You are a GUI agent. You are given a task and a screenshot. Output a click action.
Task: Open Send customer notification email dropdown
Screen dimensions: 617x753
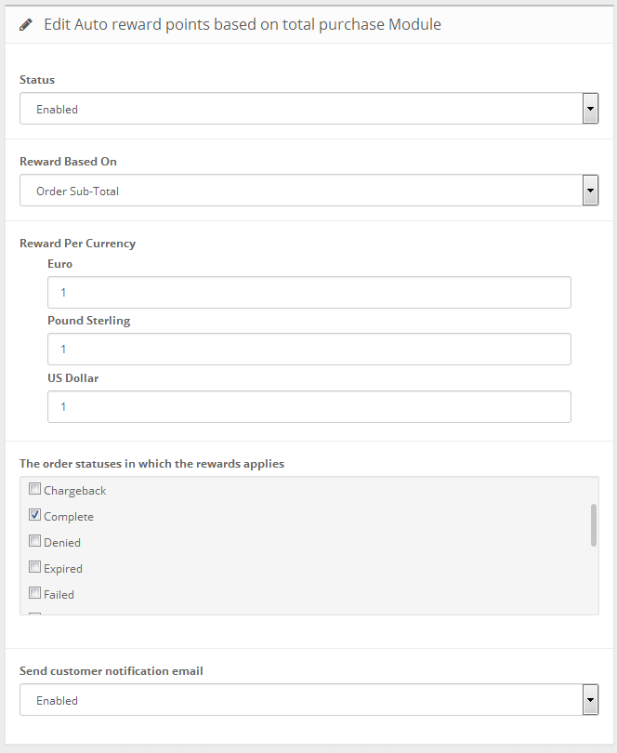301,700
